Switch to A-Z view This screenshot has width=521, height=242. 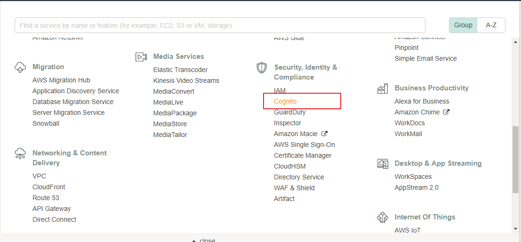tap(491, 25)
